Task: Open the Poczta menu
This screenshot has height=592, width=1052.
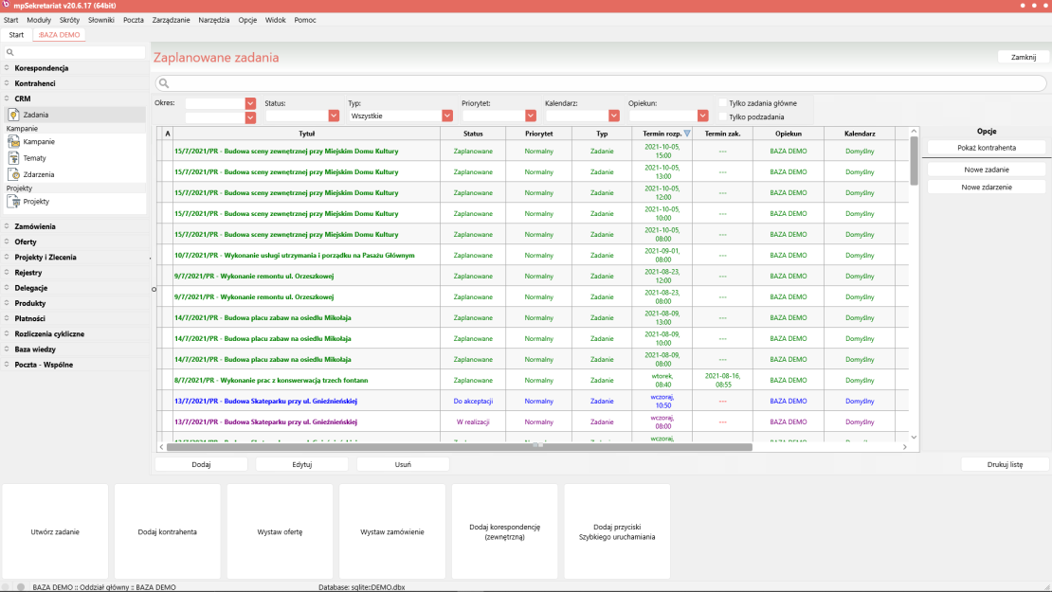Action: tap(134, 20)
